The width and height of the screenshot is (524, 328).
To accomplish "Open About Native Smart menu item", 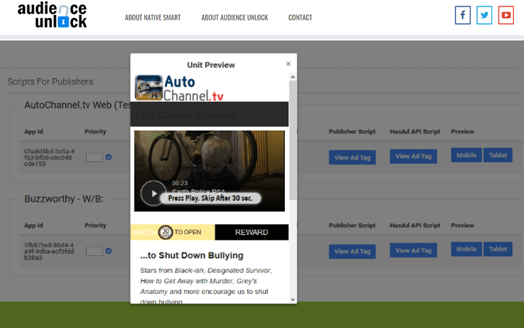I will click(x=153, y=17).
